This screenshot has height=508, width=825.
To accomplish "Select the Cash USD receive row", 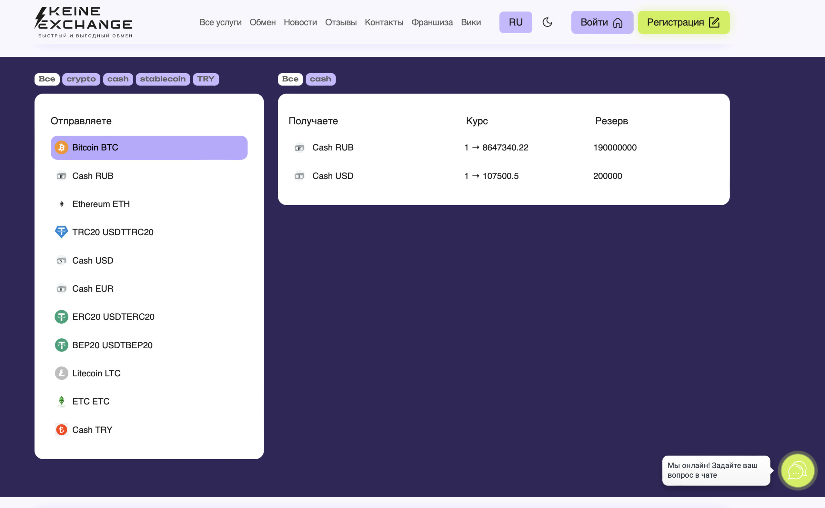I will point(333,176).
